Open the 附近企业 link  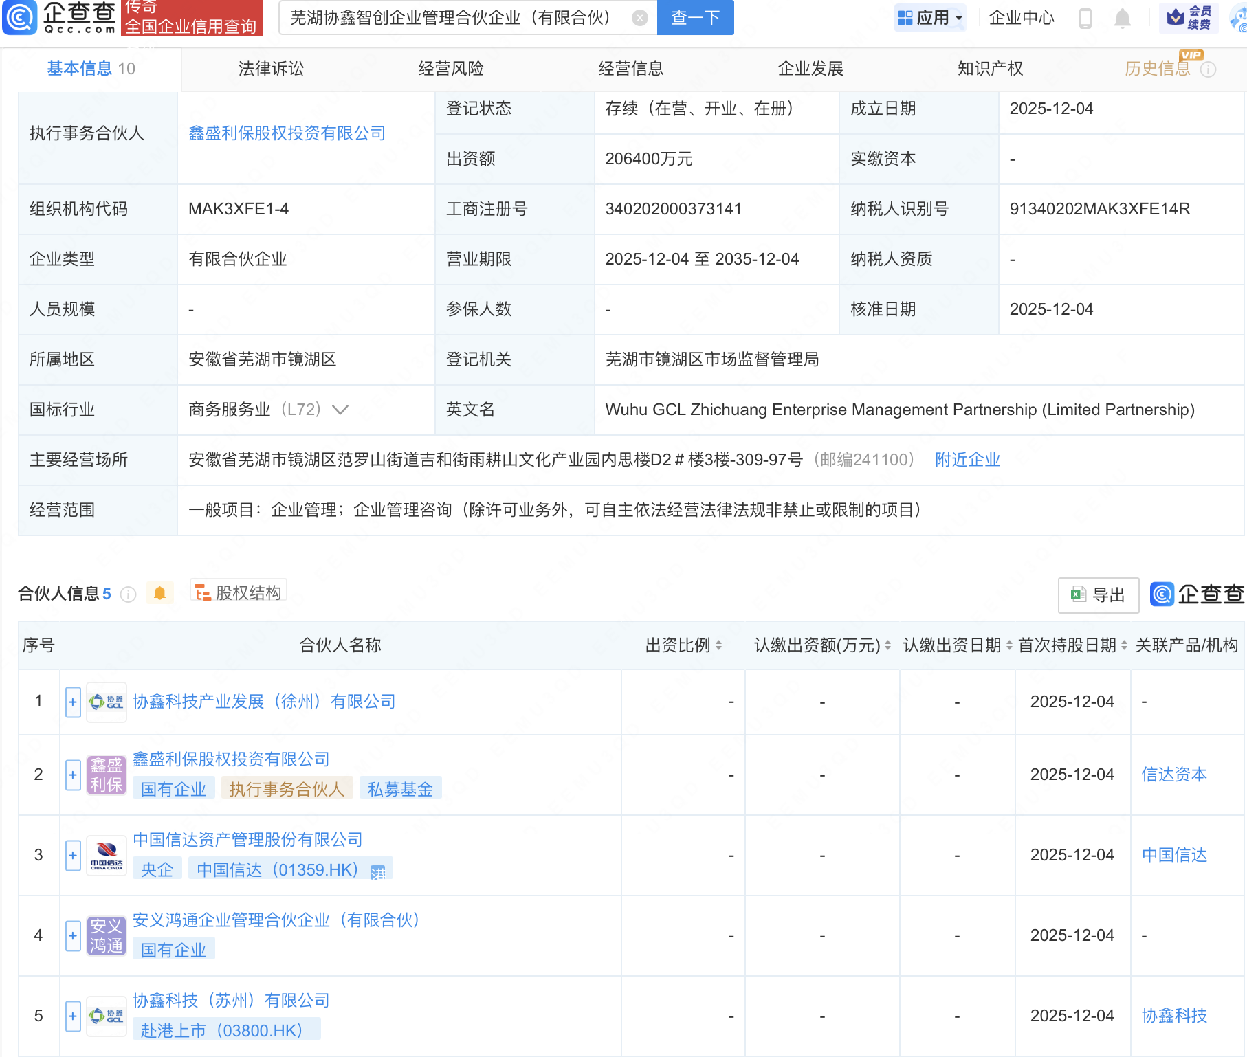pyautogui.click(x=967, y=460)
